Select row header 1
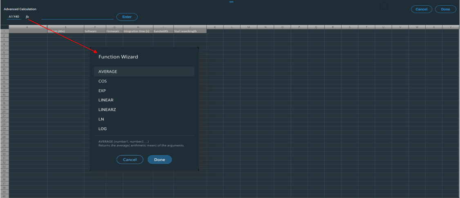 [4, 31]
